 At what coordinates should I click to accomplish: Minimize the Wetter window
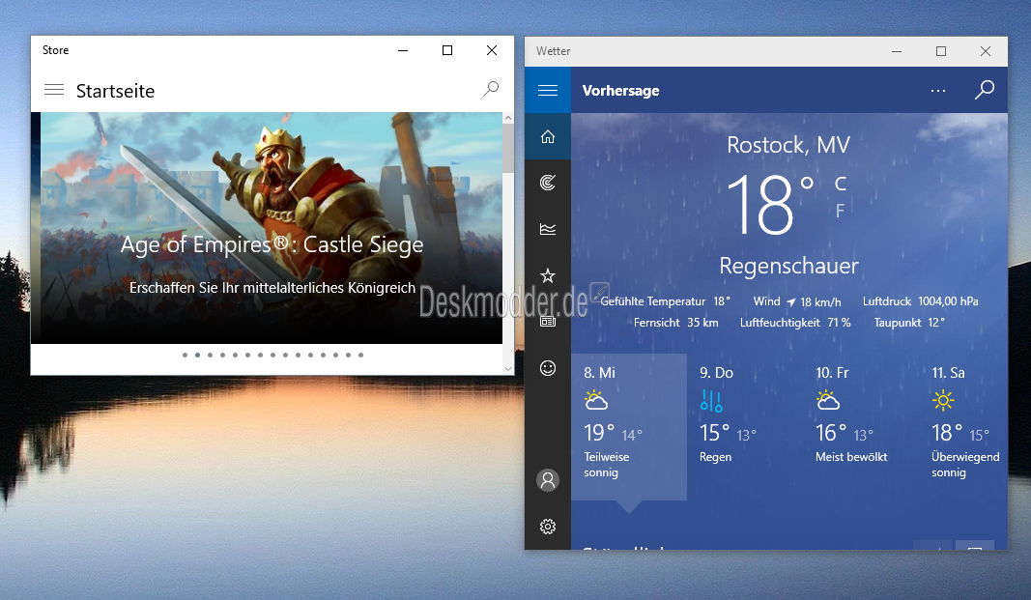pos(897,51)
